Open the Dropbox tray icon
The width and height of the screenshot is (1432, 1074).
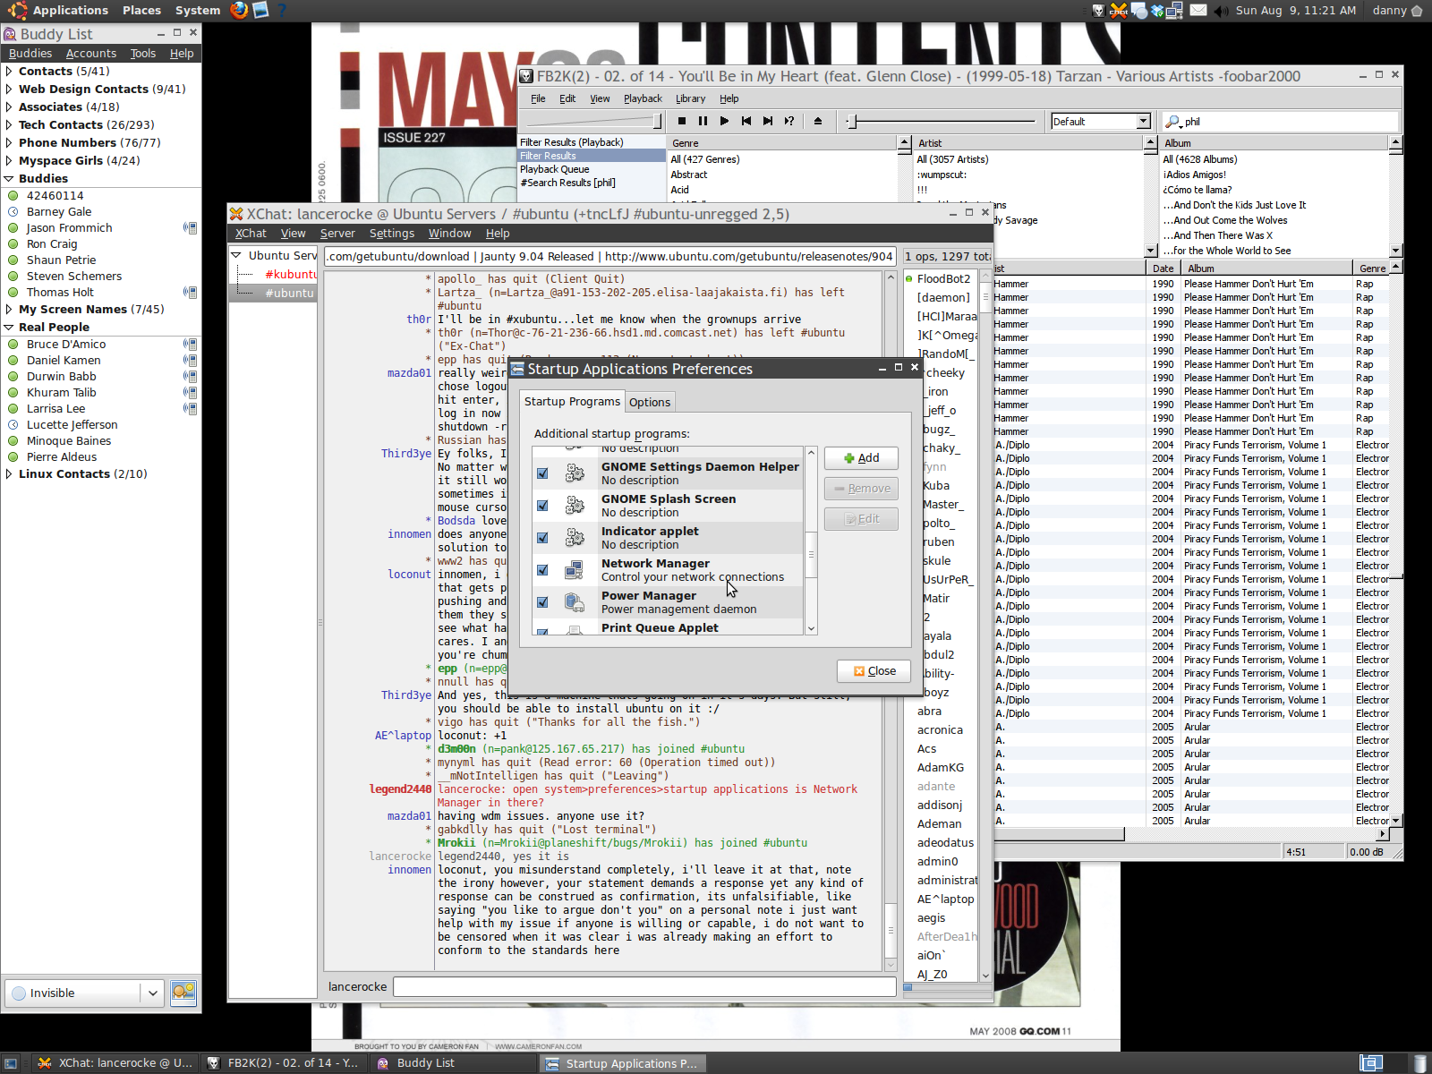(x=1157, y=10)
